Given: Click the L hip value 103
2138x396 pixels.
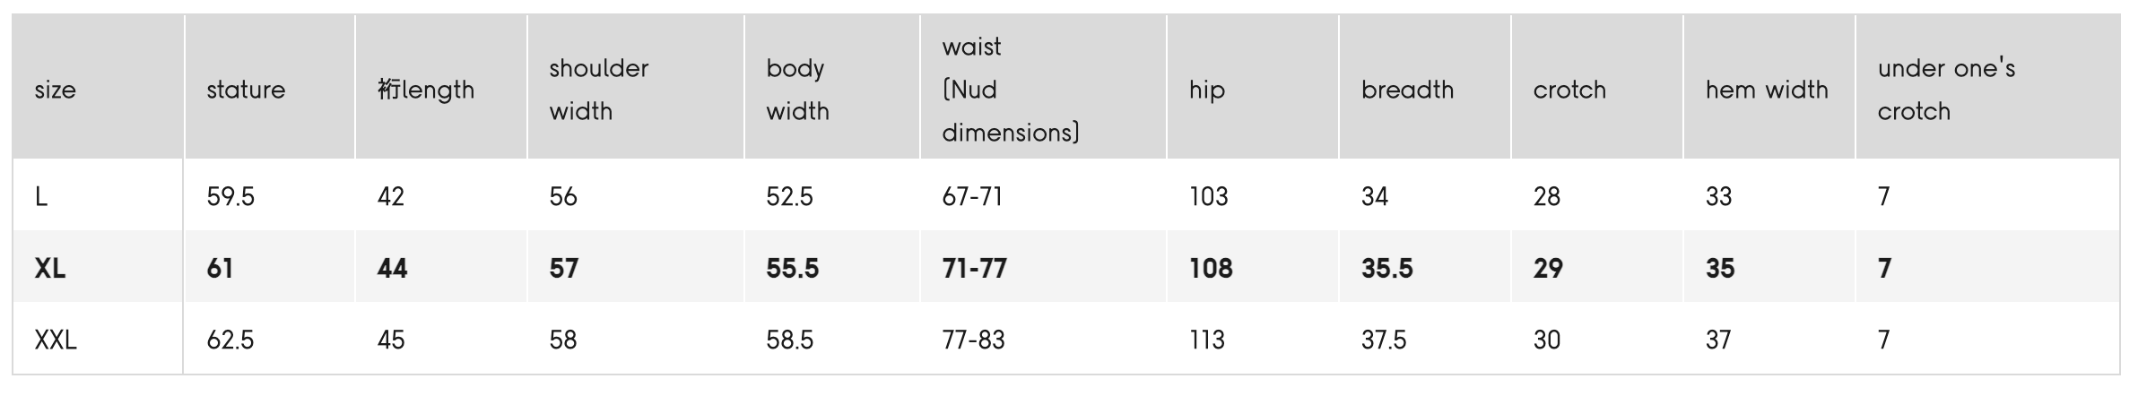Looking at the screenshot, I should point(1209,196).
